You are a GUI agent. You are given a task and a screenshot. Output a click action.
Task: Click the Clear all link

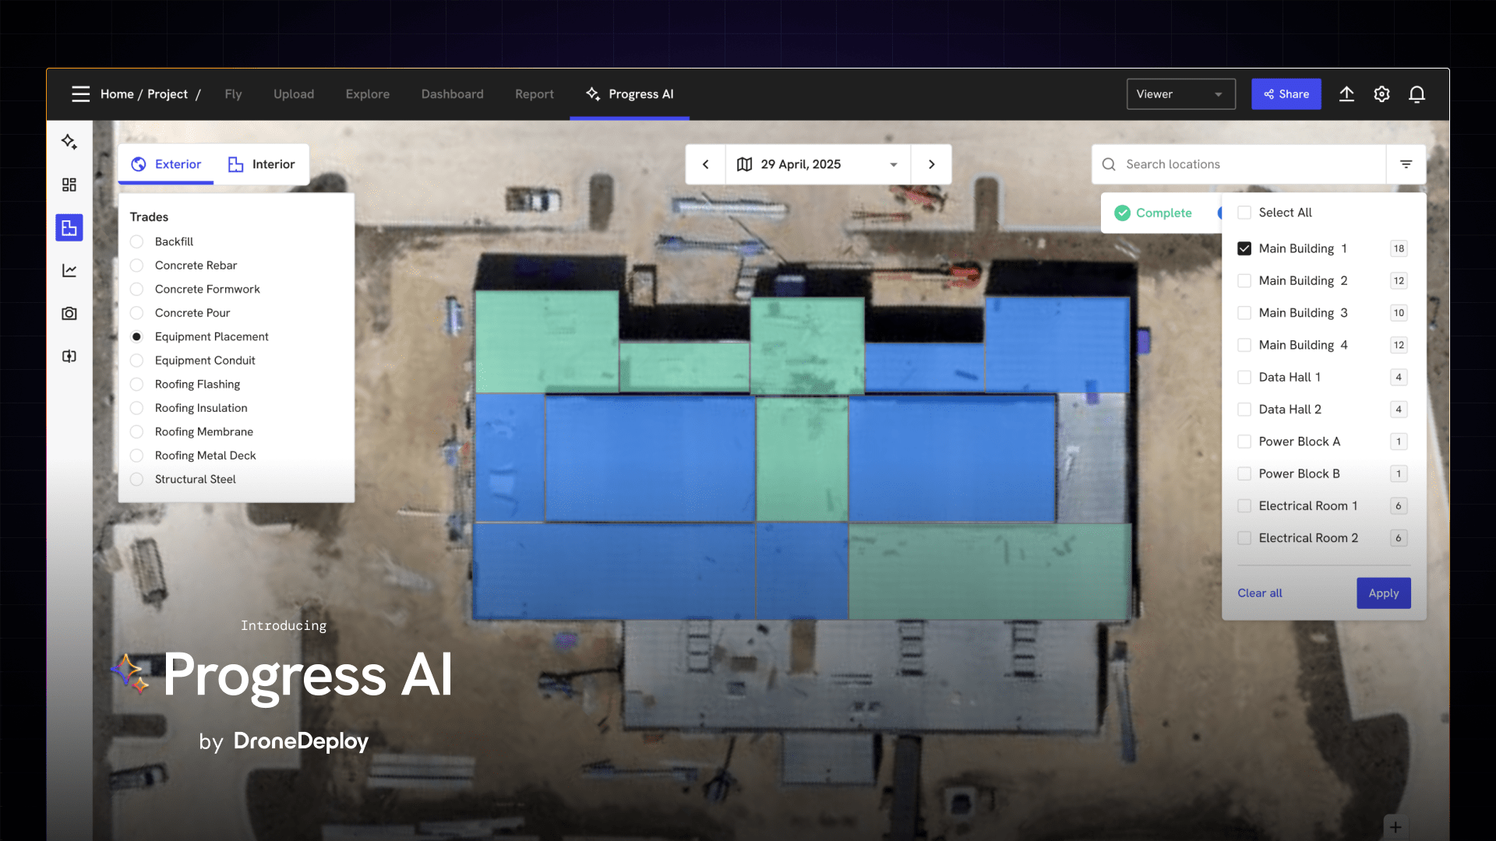click(1259, 593)
